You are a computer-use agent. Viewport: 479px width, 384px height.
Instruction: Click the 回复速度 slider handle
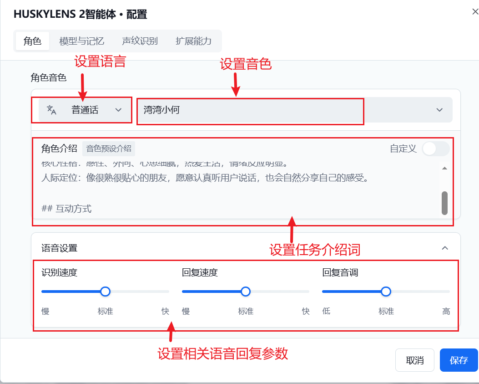tap(246, 292)
